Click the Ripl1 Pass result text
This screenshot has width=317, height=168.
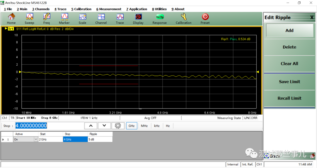[x=235, y=39]
